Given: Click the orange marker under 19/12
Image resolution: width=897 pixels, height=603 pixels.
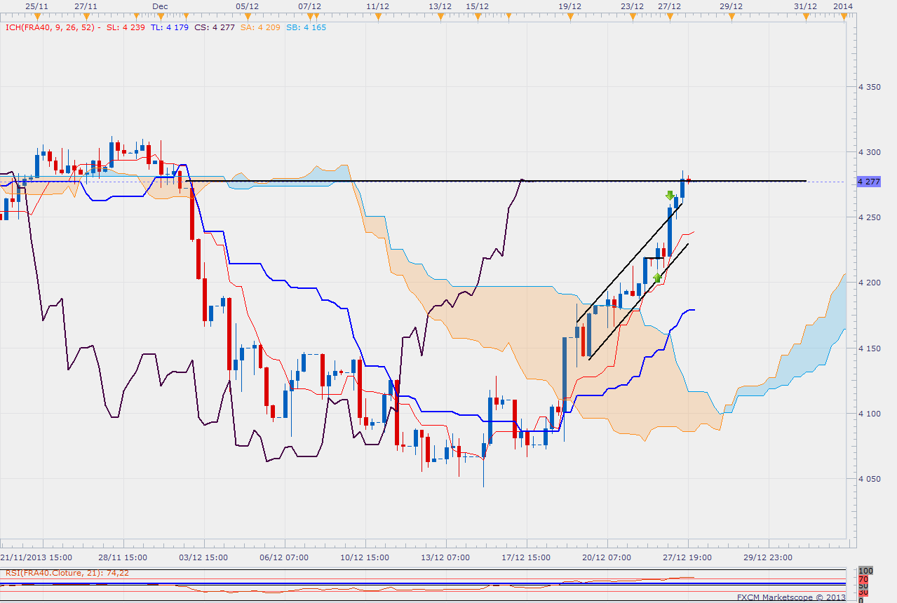Looking at the screenshot, I should (x=569, y=15).
